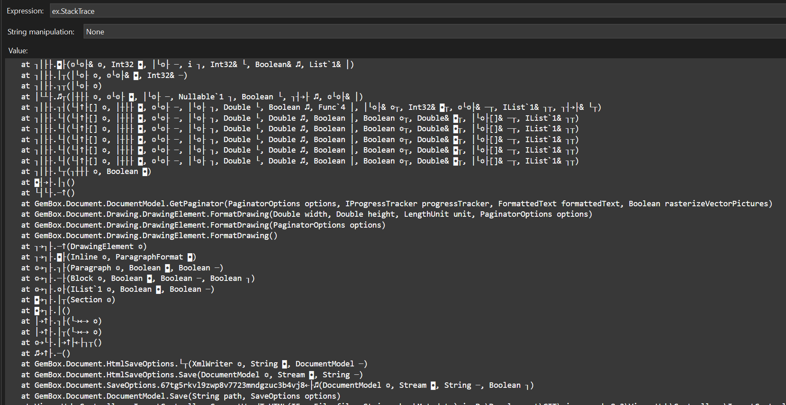
Task: Click the Expression field containing ex.StackTrace
Action: tap(418, 11)
